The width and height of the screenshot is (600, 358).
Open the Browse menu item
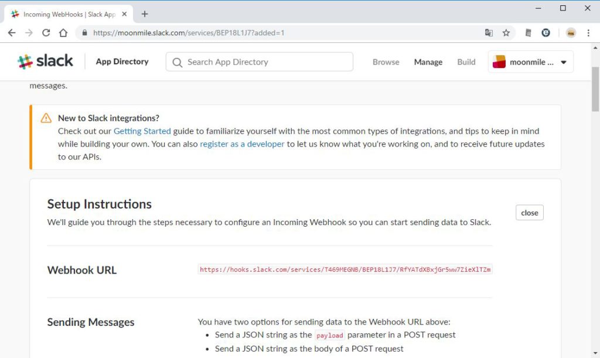click(x=386, y=62)
